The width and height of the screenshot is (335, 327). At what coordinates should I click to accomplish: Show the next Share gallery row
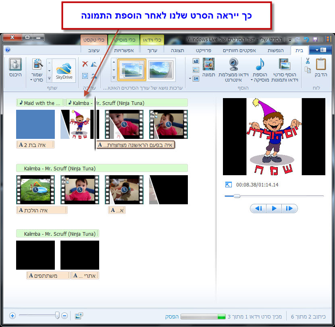pyautogui.click(x=49, y=71)
